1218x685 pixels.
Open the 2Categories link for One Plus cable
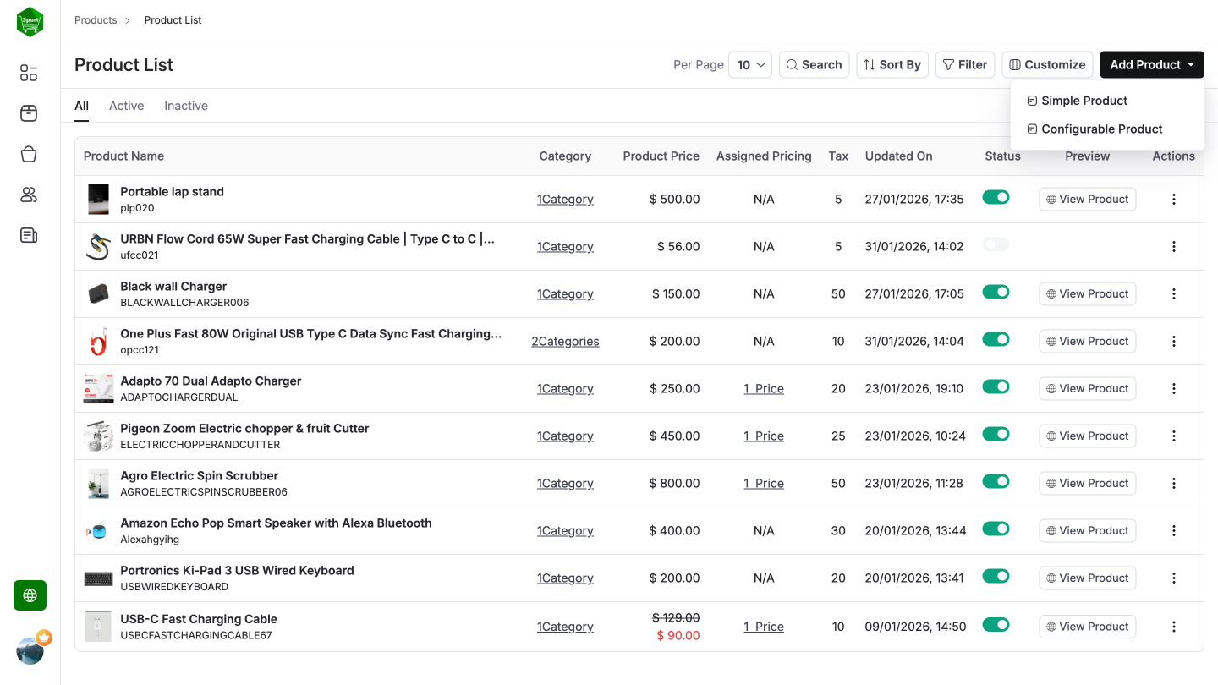coord(565,341)
